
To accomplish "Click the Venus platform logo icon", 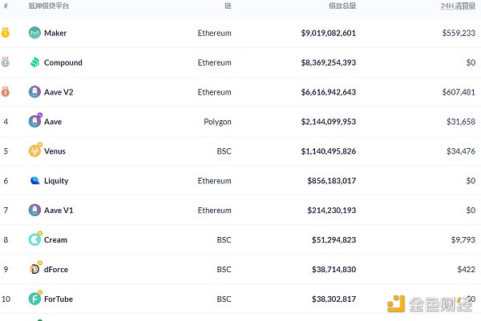I will (34, 150).
